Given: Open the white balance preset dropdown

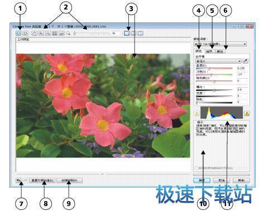Looking at the screenshot, I should click(218, 61).
